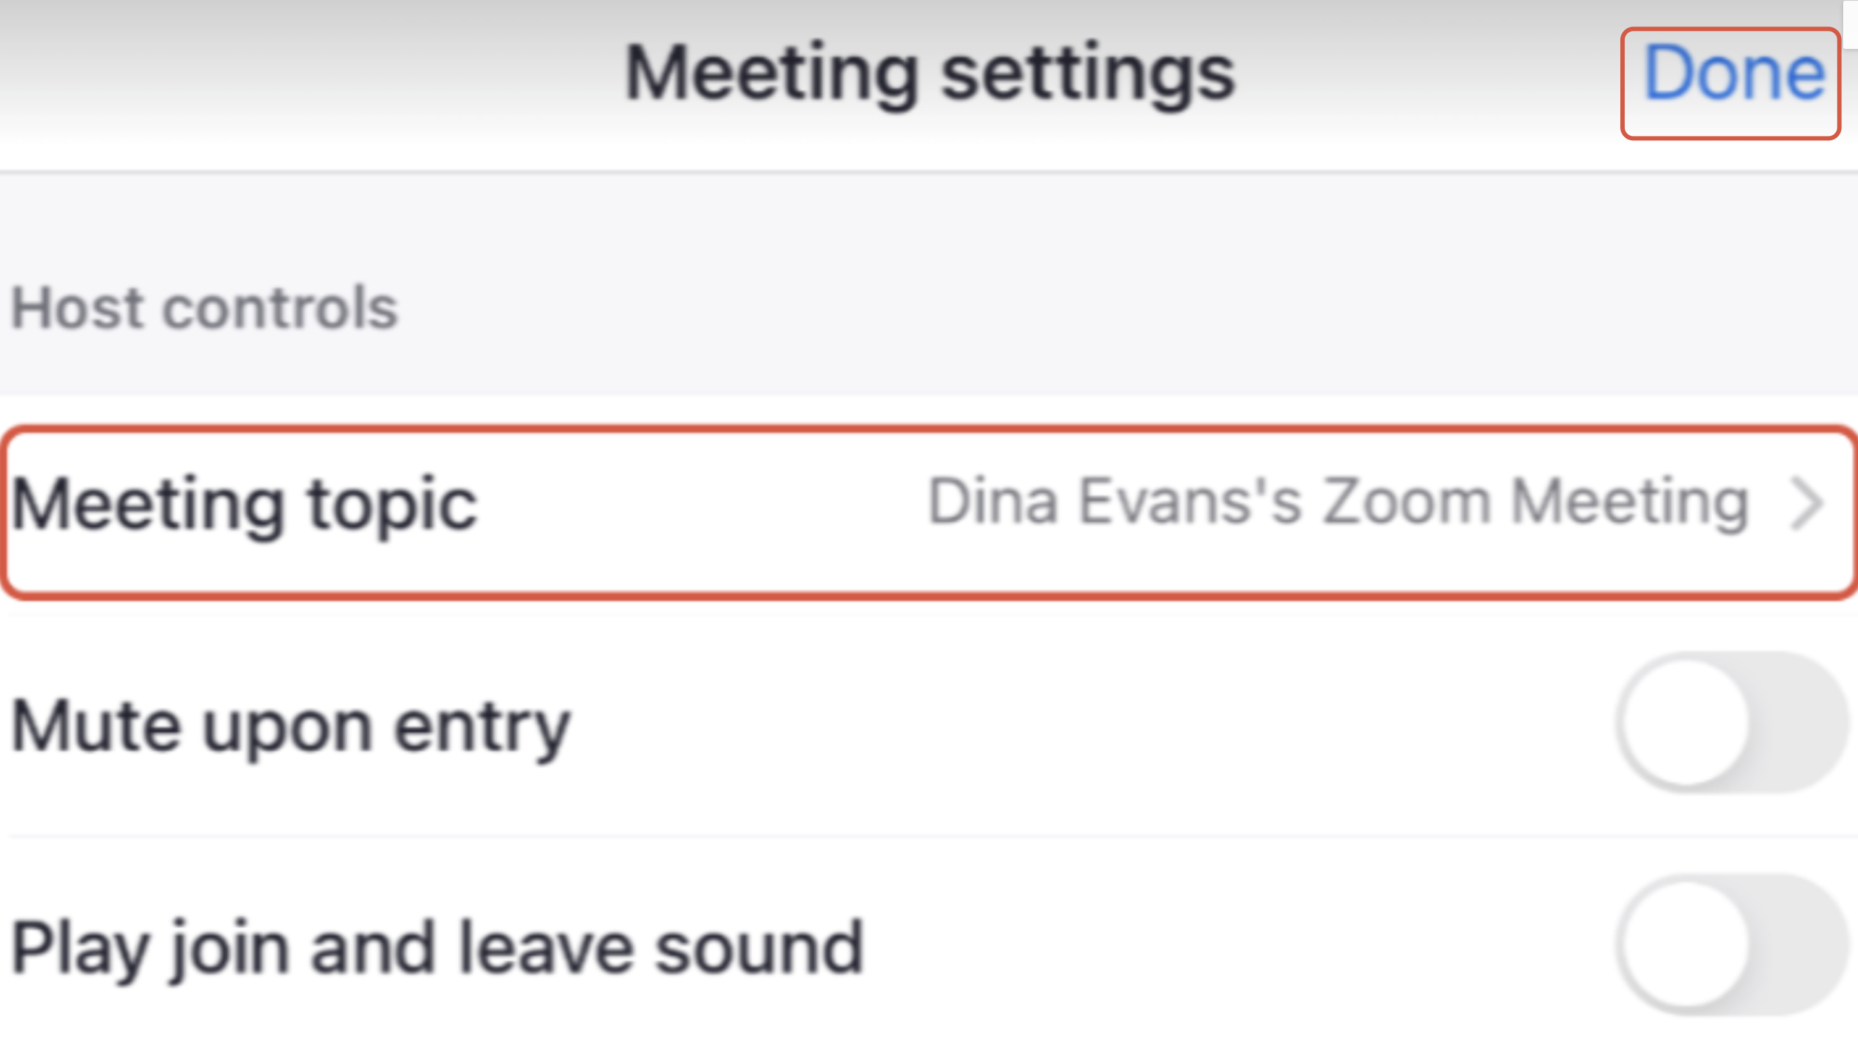Click the Meeting settings title

pos(929,74)
